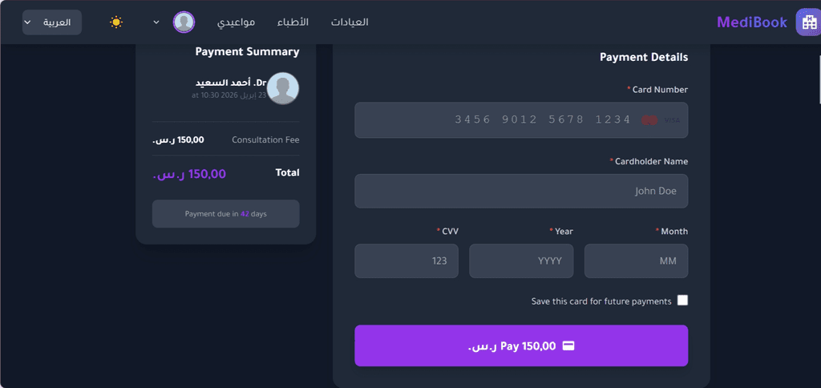Toggle the sun theme icon
Image resolution: width=821 pixels, height=388 pixels.
point(116,22)
